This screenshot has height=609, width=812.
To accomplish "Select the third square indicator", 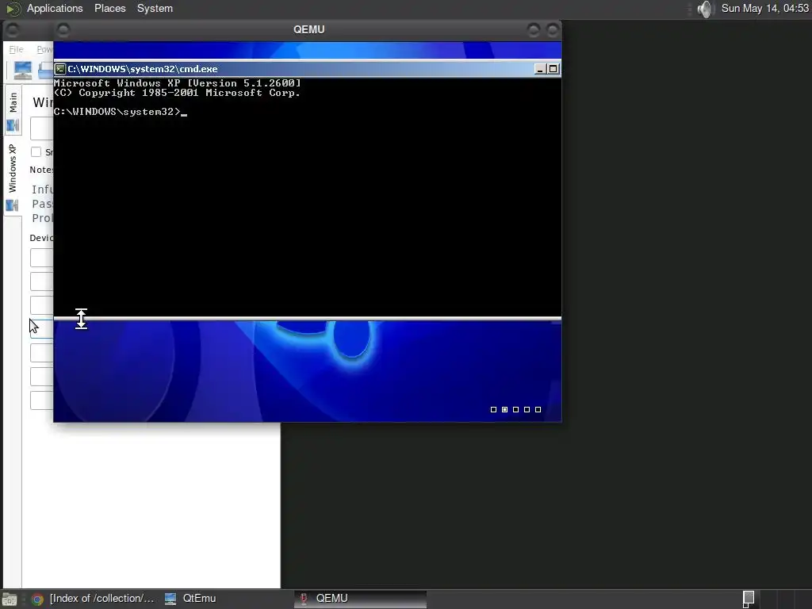I will [x=515, y=410].
